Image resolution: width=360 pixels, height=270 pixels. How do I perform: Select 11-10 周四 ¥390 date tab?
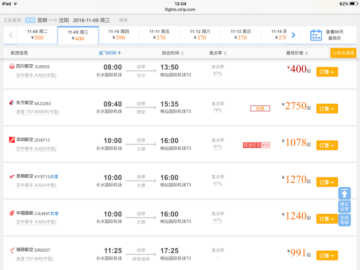tap(119, 35)
